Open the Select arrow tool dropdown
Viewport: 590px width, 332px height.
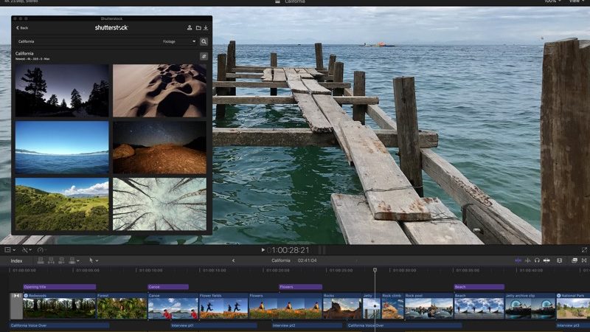click(x=94, y=260)
